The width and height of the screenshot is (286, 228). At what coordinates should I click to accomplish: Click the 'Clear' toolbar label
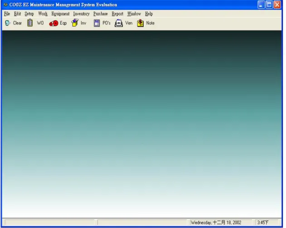(17, 23)
